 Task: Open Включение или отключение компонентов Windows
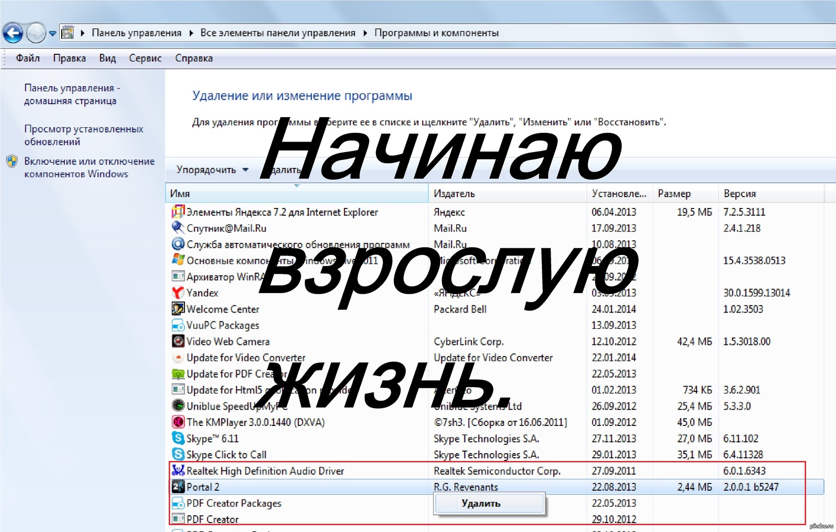tap(89, 167)
